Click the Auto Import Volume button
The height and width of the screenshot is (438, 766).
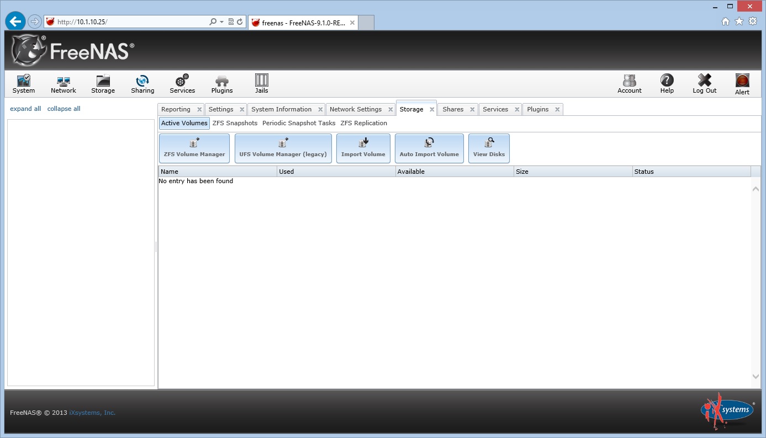tap(429, 148)
